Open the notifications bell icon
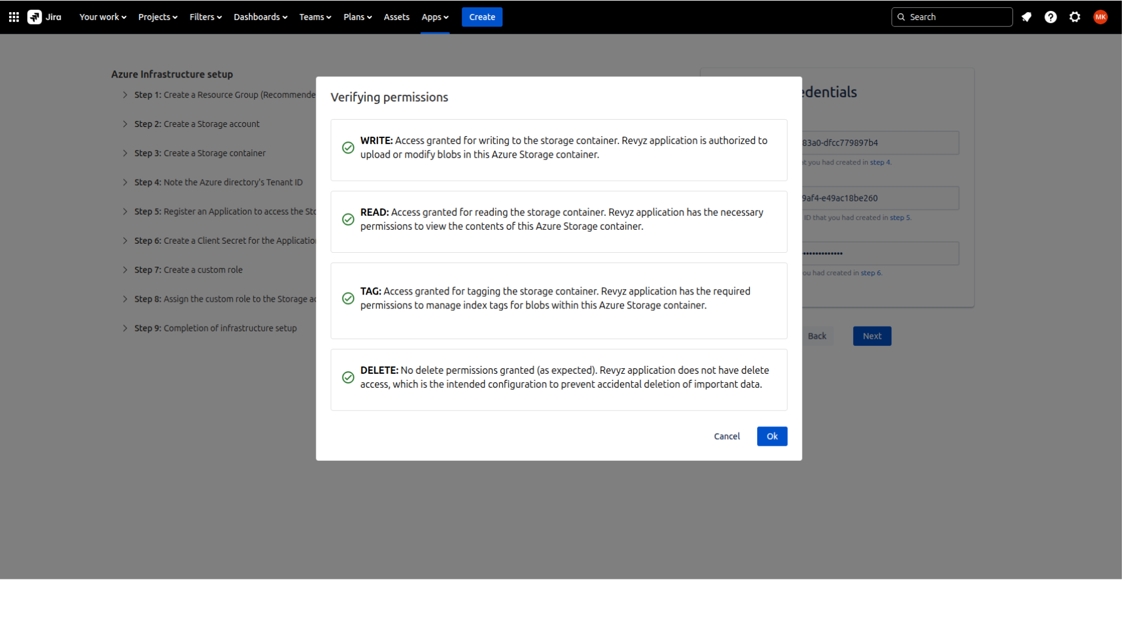Image resolution: width=1140 pixels, height=632 pixels. [1026, 17]
